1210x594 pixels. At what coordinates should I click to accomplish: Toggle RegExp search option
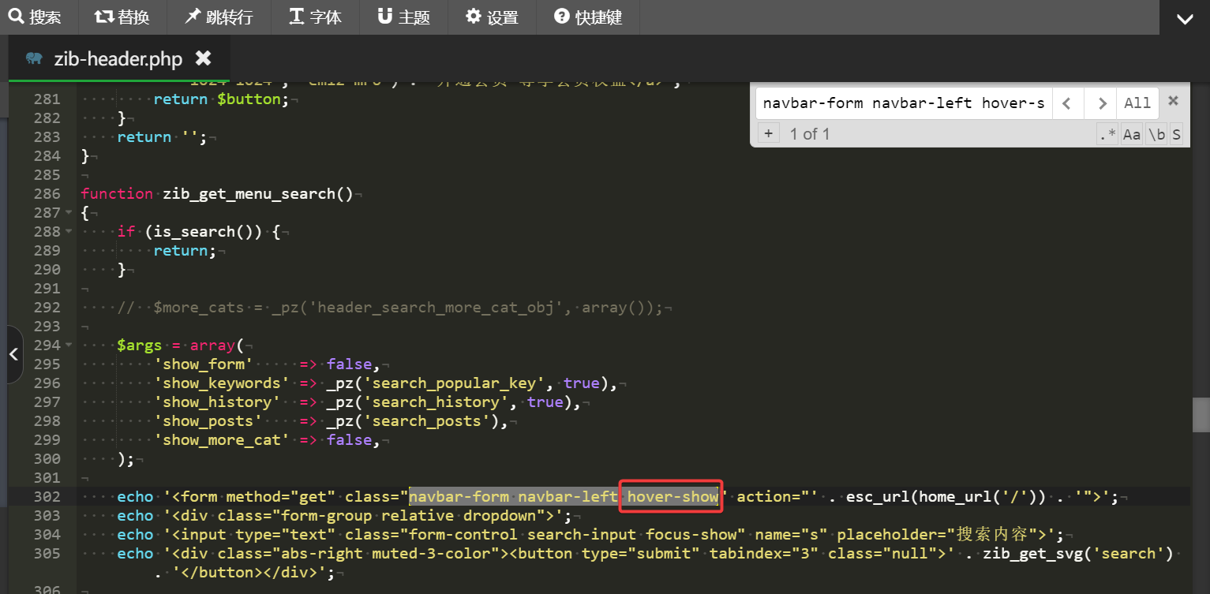pos(1107,134)
